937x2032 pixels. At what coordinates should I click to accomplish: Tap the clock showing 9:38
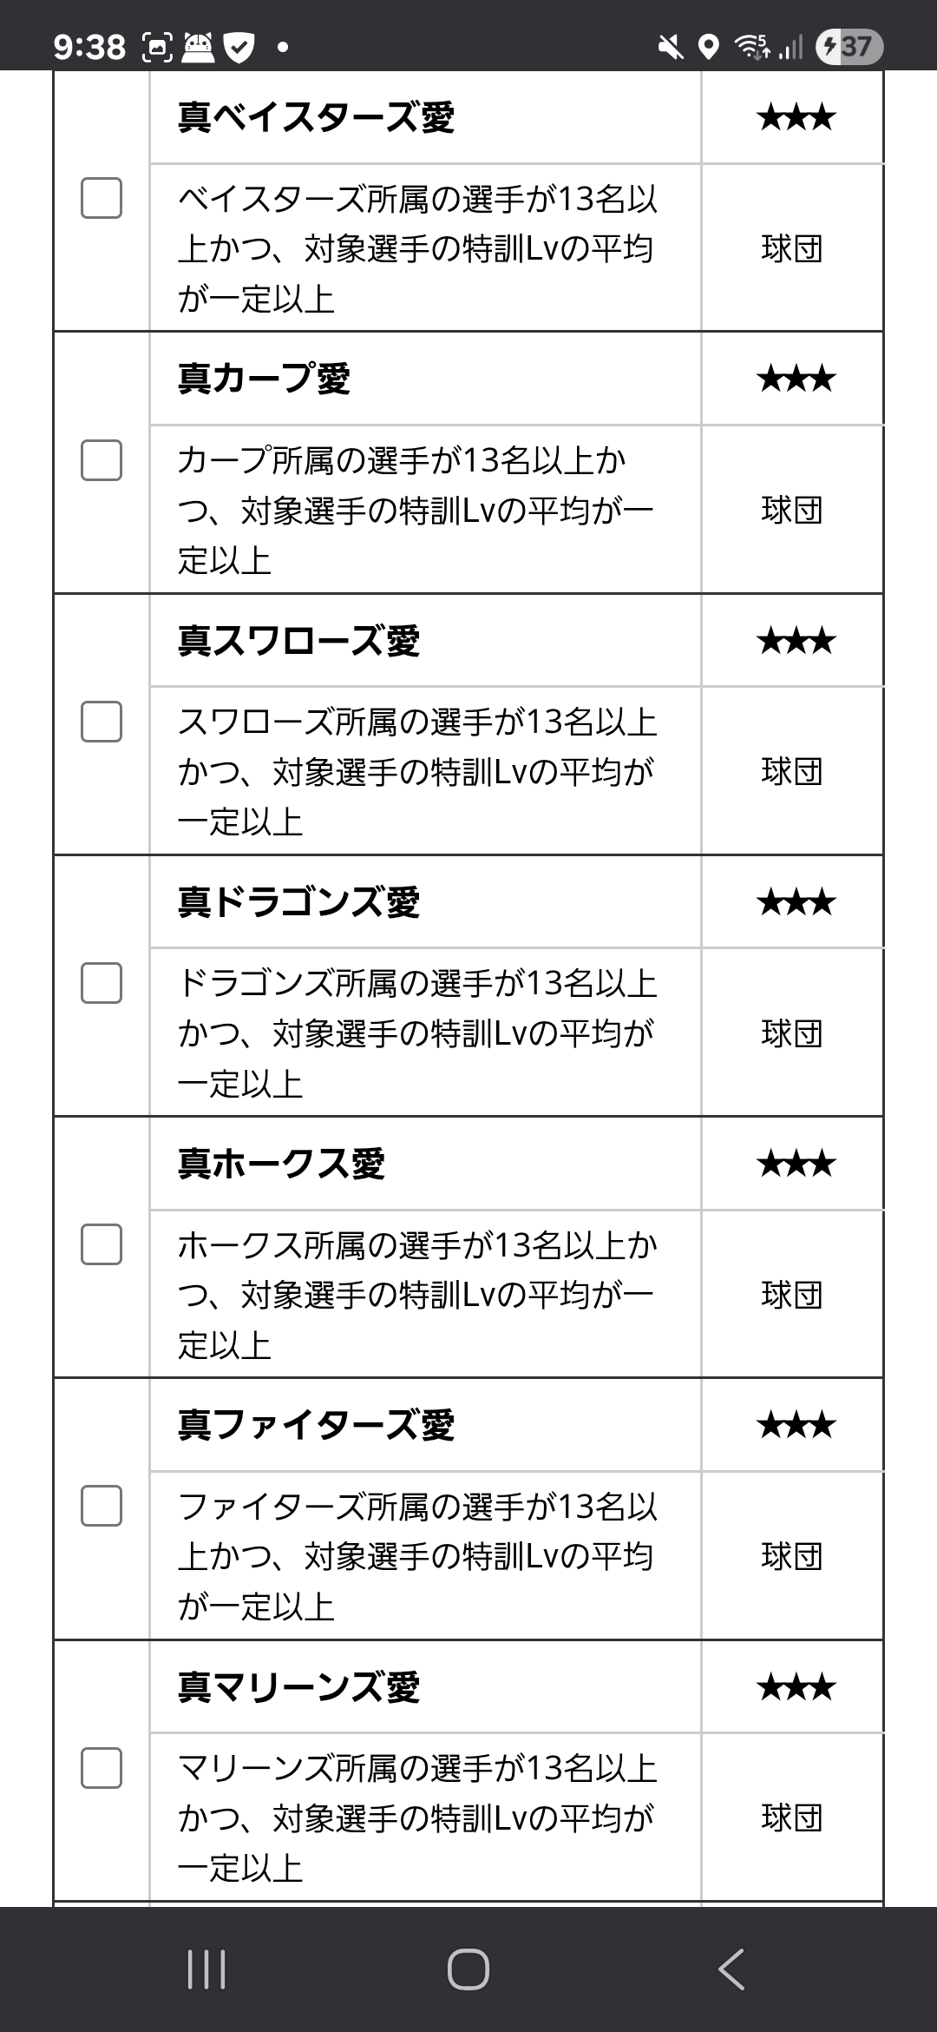coord(89,47)
